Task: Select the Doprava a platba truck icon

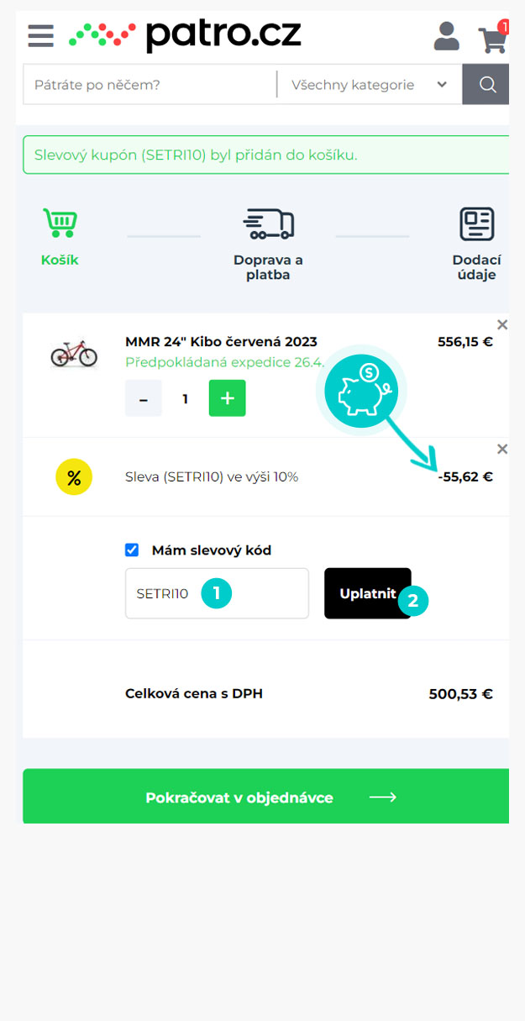Action: click(x=269, y=224)
